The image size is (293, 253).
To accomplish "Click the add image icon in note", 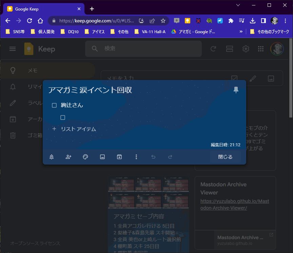I will click(102, 157).
